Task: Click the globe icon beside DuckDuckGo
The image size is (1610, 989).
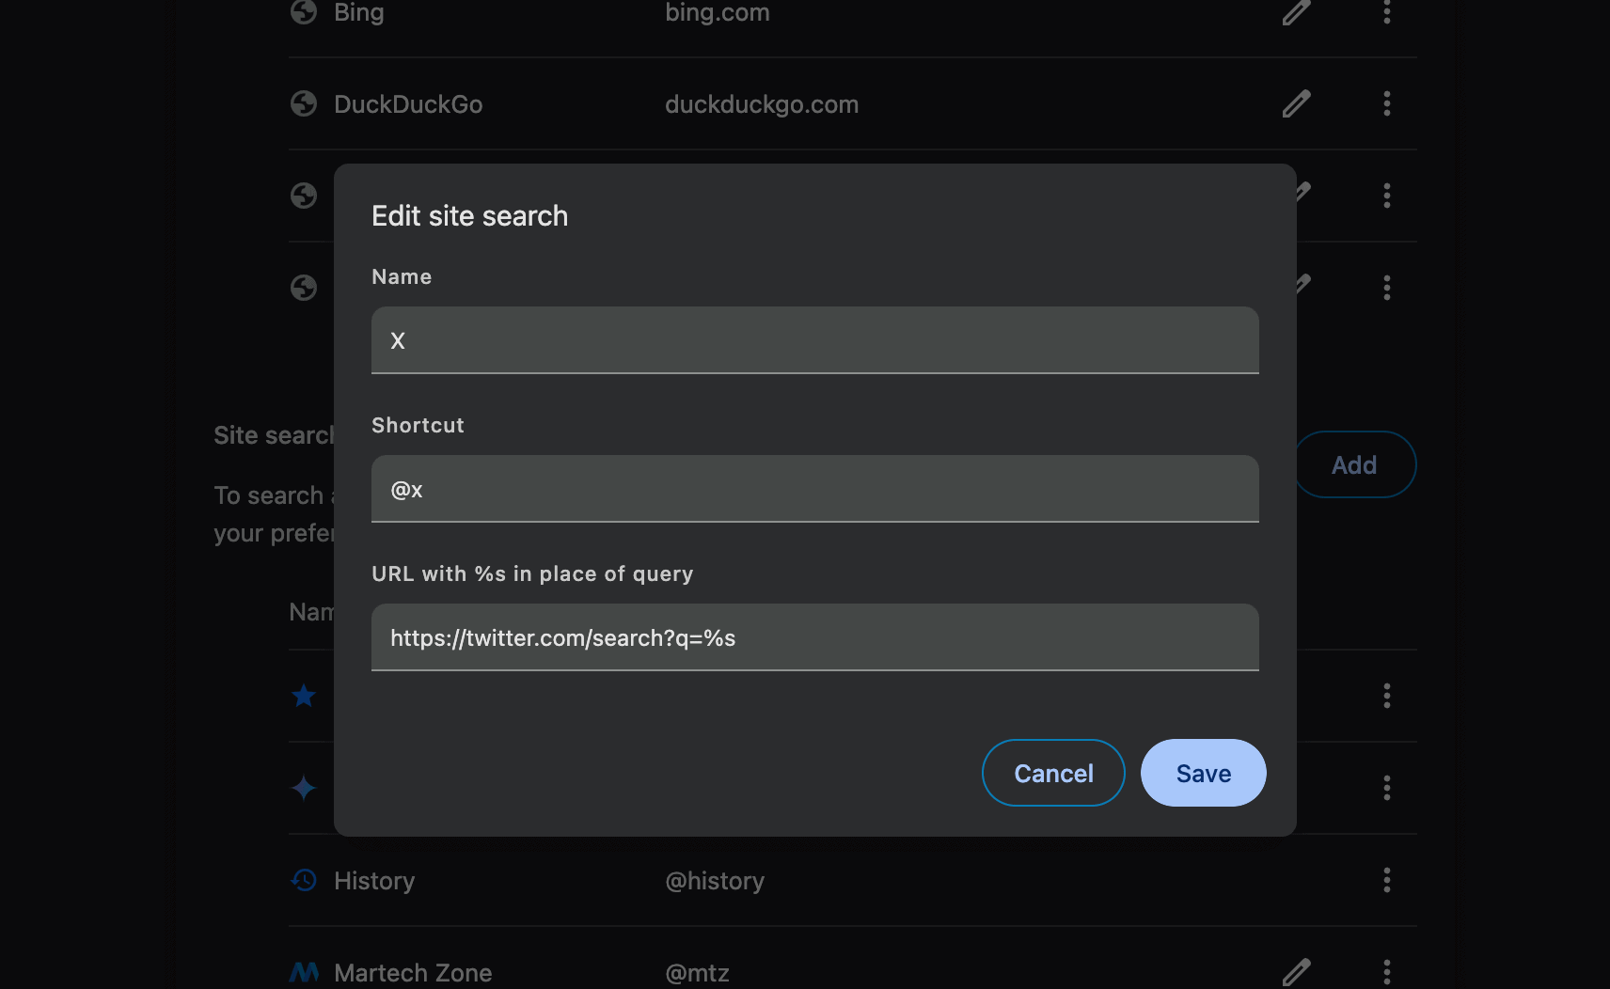Action: click(304, 103)
